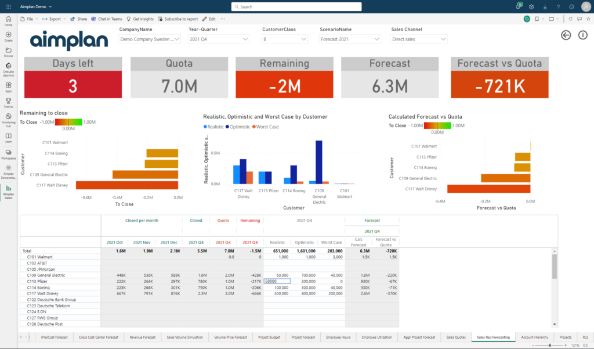Expand the CompanyName dropdown
Viewport: 594px width, 349px height.
point(149,39)
